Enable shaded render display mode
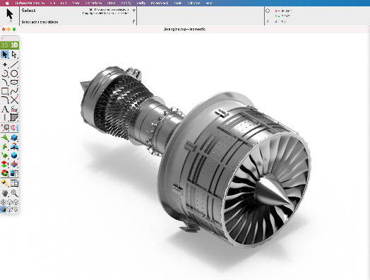The image size is (370, 280). 3,209
